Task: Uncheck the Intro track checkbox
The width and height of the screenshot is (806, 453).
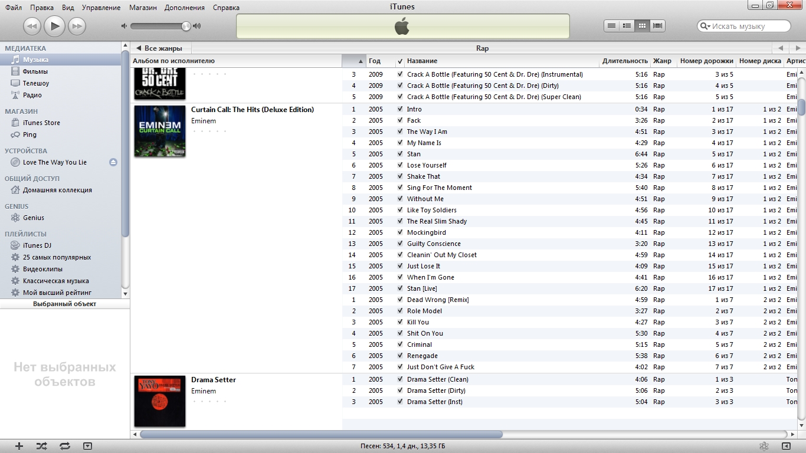Action: 400,109
